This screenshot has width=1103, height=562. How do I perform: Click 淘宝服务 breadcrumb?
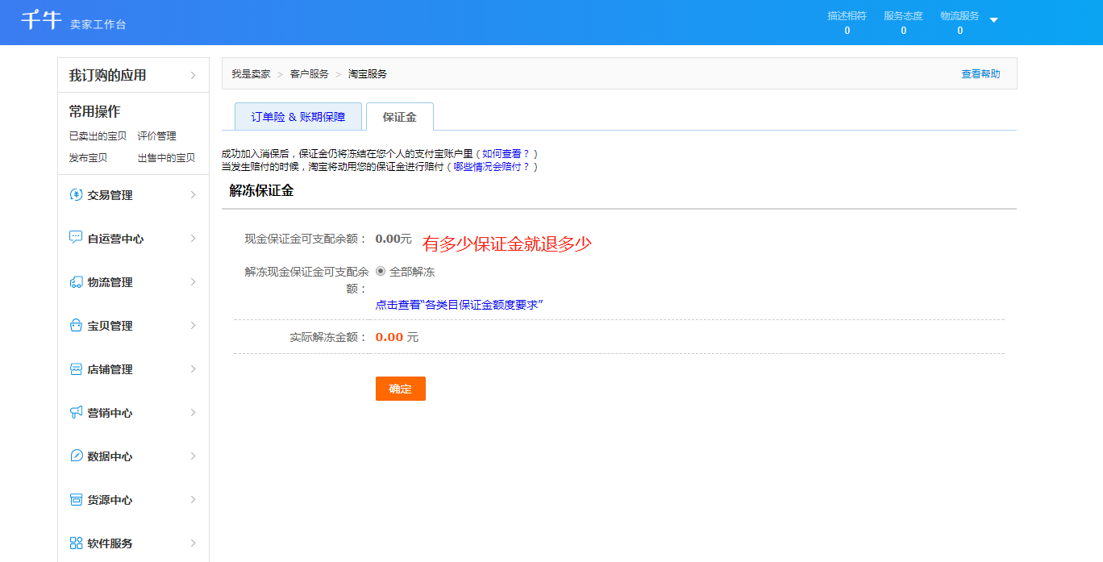[x=368, y=74]
